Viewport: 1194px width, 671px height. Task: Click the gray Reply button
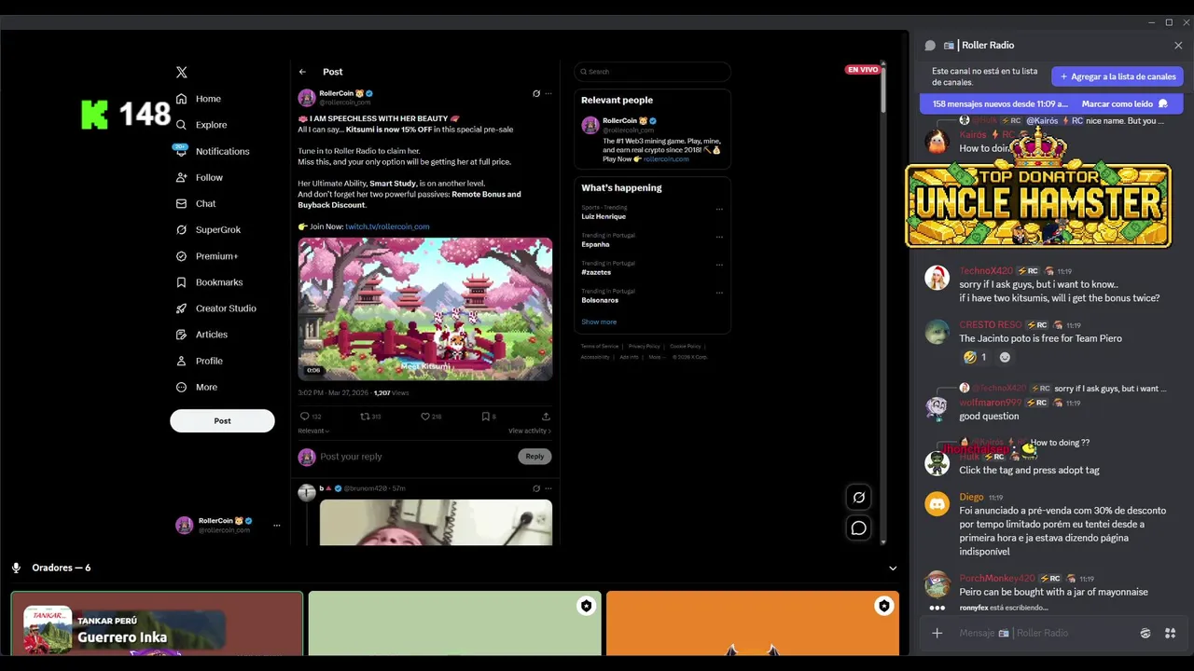click(x=535, y=457)
